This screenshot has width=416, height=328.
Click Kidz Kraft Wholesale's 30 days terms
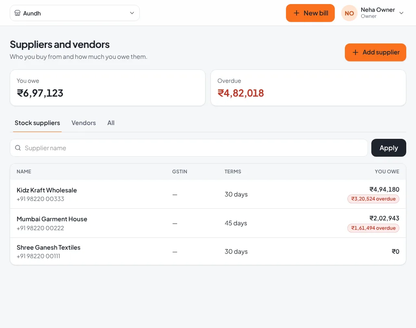click(236, 194)
